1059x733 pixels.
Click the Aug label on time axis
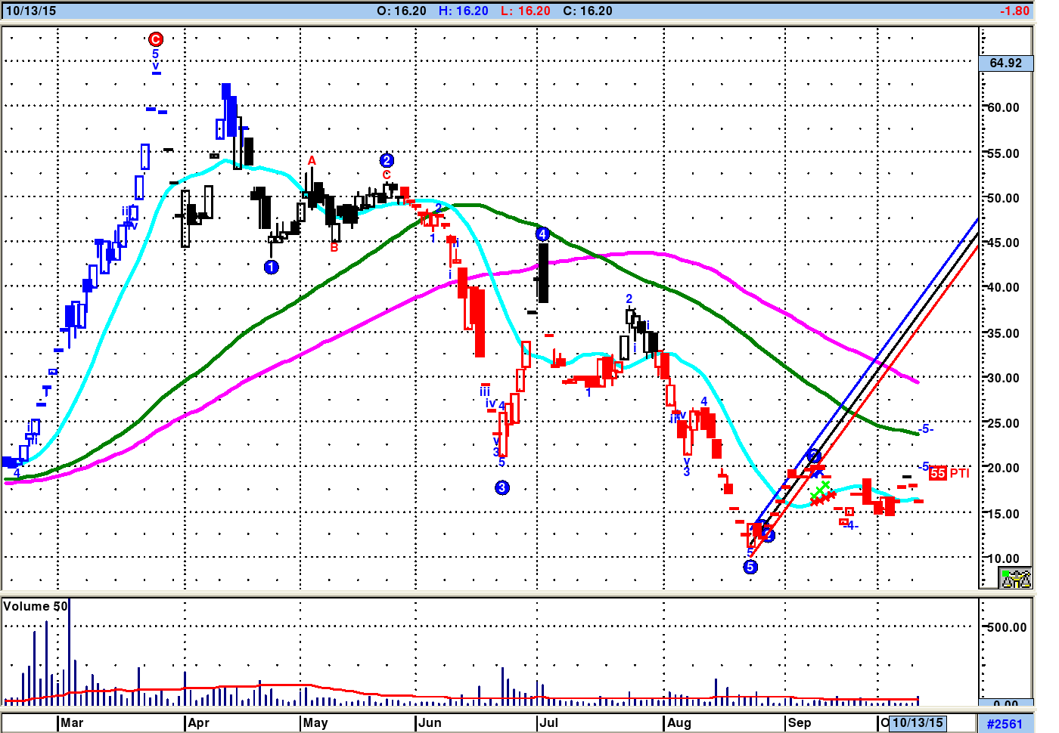coord(679,722)
